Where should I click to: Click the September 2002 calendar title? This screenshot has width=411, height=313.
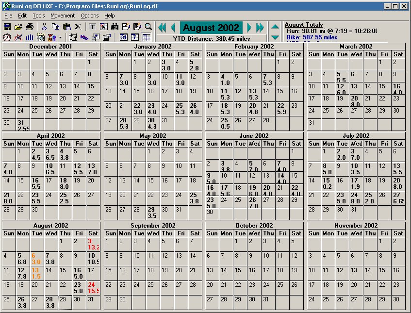(x=153, y=226)
